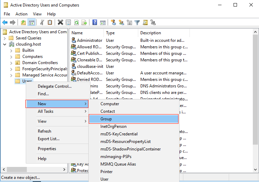
Task: Click the Export List toolbar icon
Action: (84, 22)
